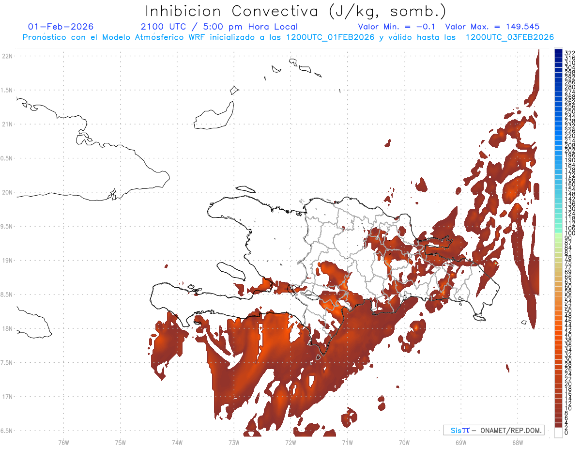This screenshot has width=581, height=449.
Task: Click the '73W' longitude label
Action: coord(234,442)
